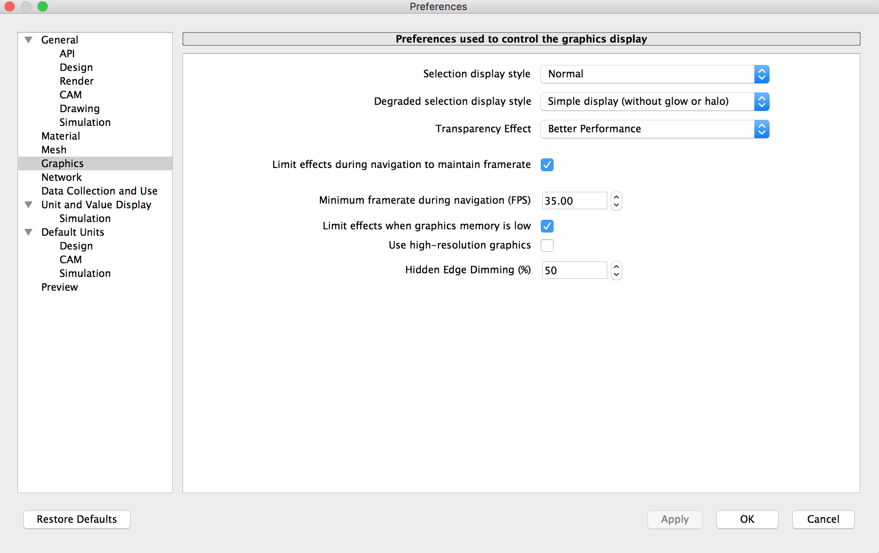This screenshot has height=553, width=879.
Task: Click the stepper up arrow for Hidden Edge Dimming
Action: point(616,266)
